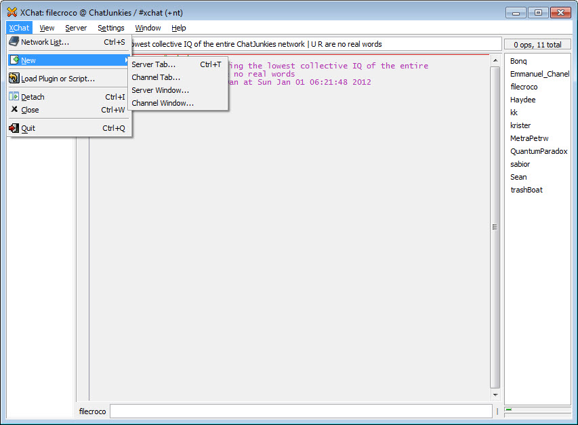Click the Detach window icon

pyautogui.click(x=14, y=96)
